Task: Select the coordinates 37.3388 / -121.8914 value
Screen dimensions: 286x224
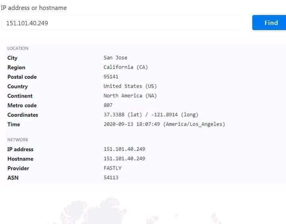Action: (x=151, y=115)
